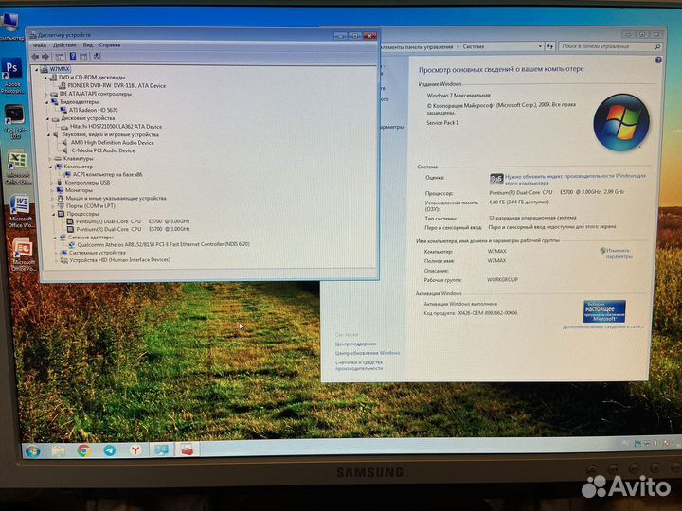682x511 pixels.
Task: Expand the IDE ATA/ATAPI контроллеры category
Action: [46, 94]
